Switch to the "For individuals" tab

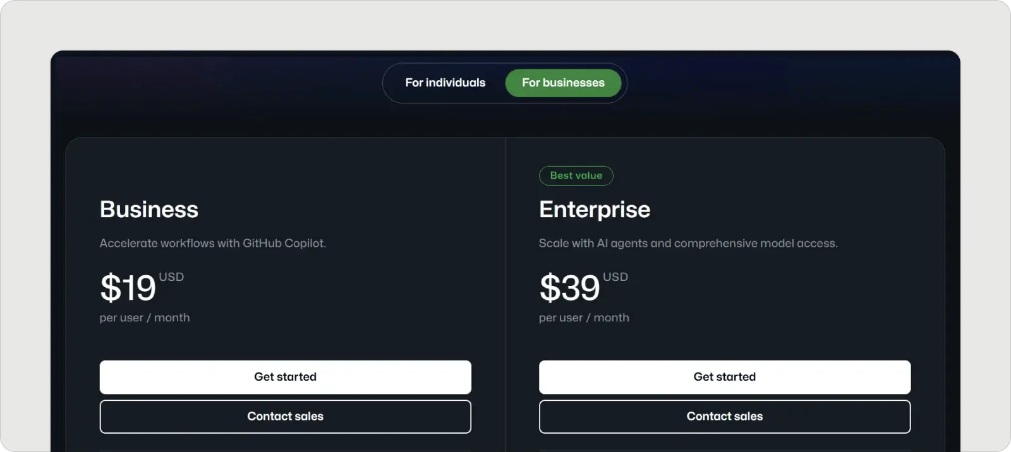(445, 83)
